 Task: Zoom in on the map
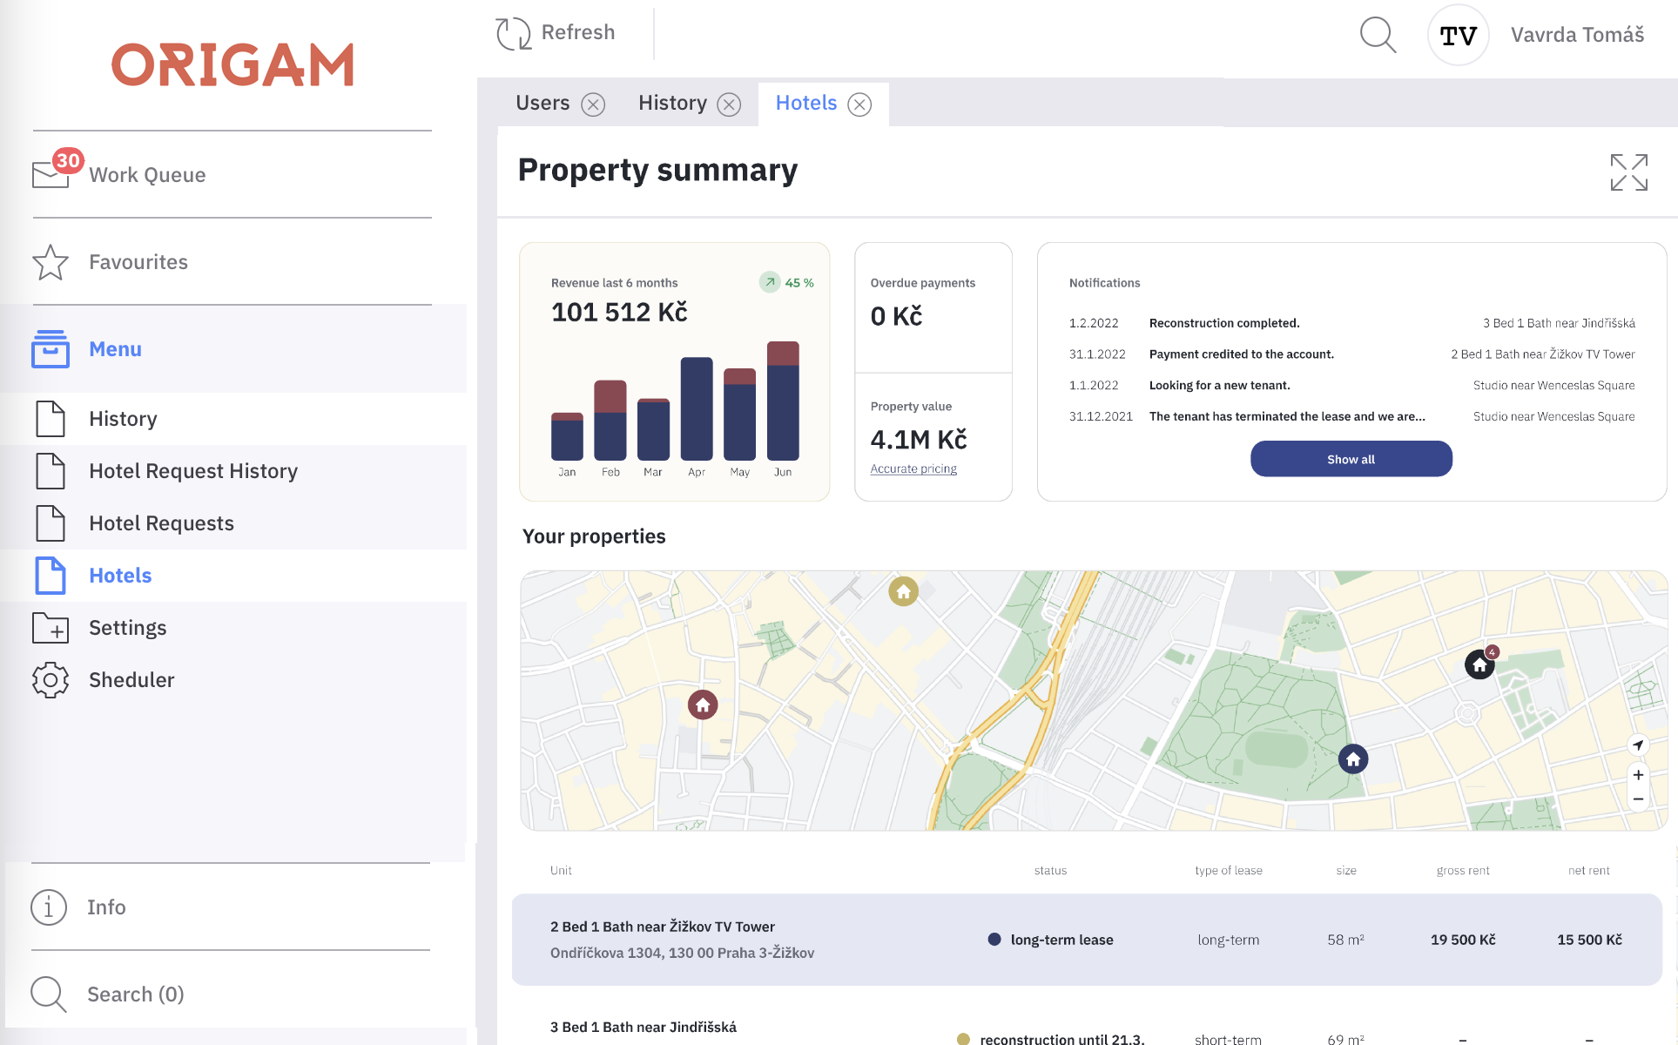pos(1638,775)
